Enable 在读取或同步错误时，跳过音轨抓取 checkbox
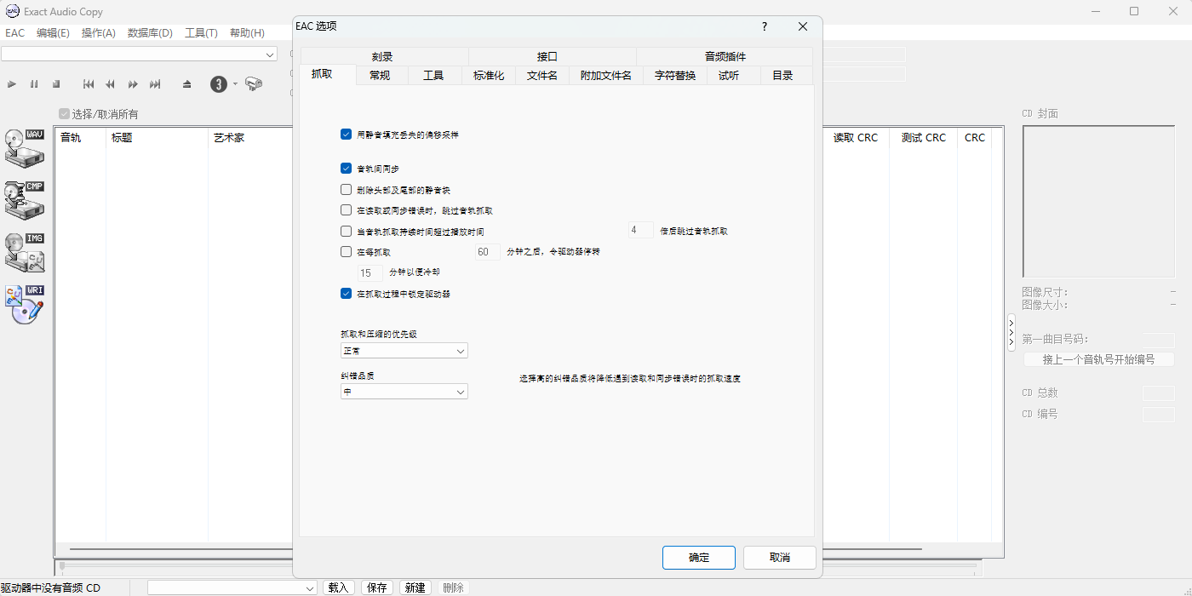The width and height of the screenshot is (1192, 596). (346, 210)
